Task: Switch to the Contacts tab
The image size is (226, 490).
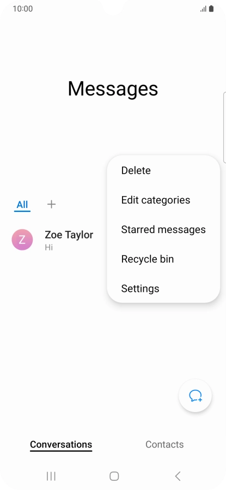Action: click(164, 444)
